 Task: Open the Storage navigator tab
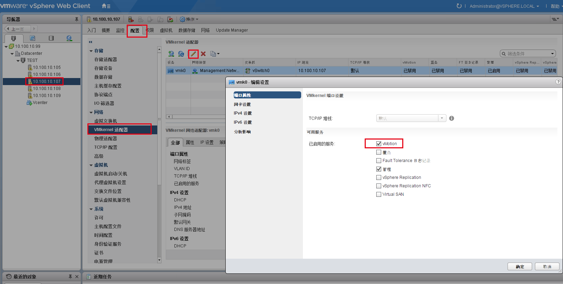[51, 38]
